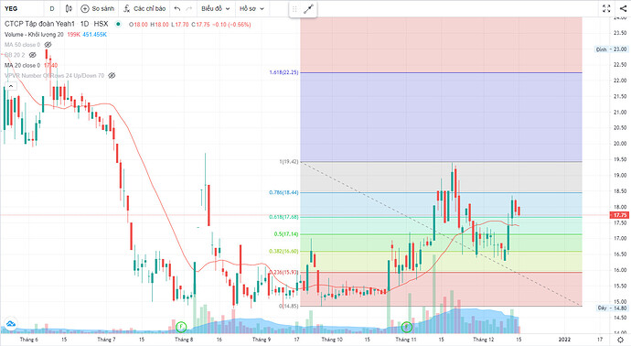Select the trend line drawing tool
Screen dimensions: 631x346
[308, 9]
